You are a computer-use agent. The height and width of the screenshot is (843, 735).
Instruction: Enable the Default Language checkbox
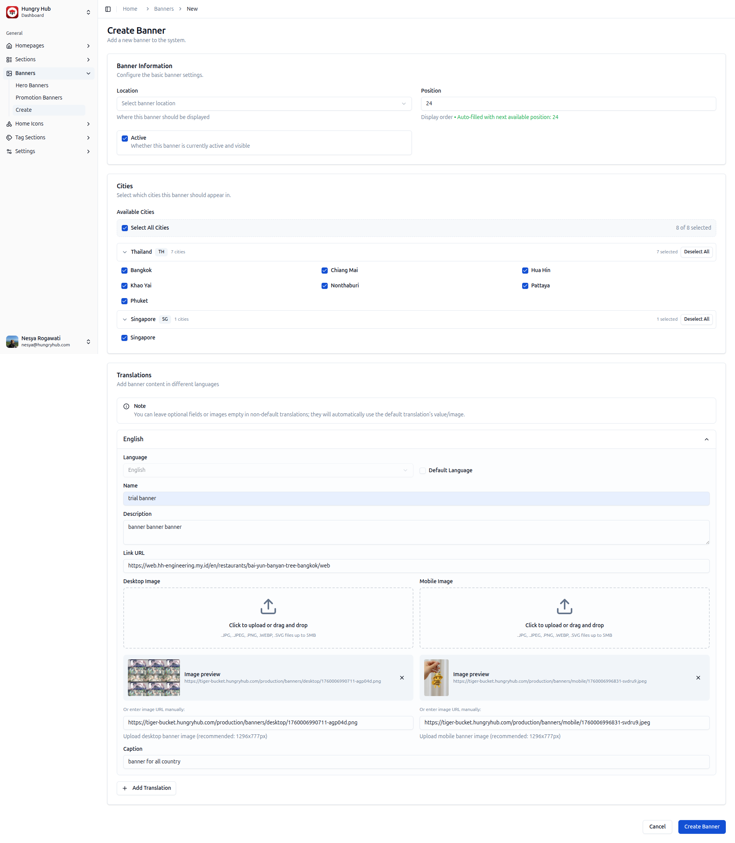click(423, 470)
